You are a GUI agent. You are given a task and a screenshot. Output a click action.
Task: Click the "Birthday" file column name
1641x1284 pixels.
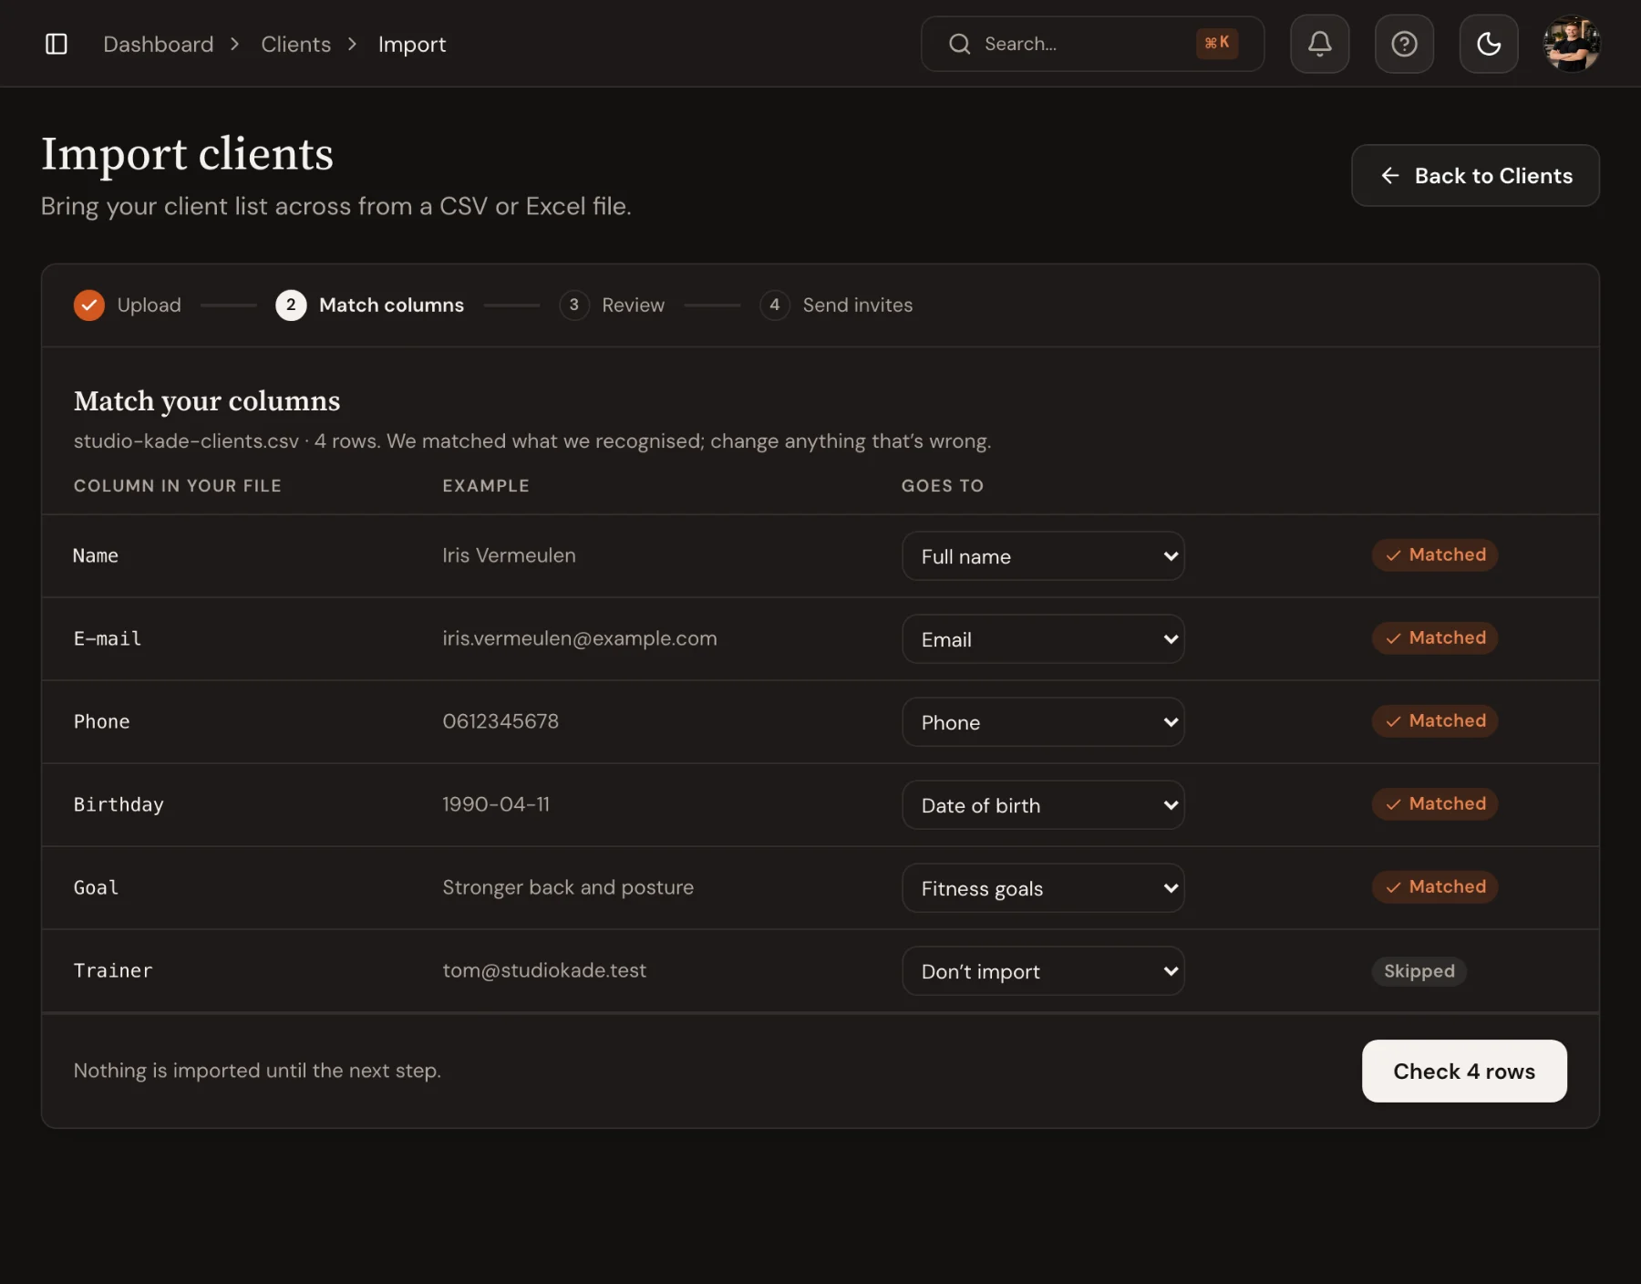tap(119, 804)
